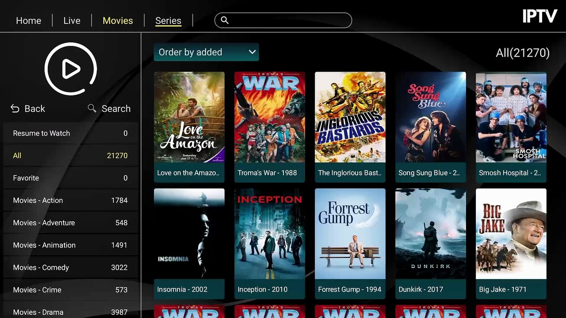Select Movies - Drama category
The image size is (566, 318).
[70, 310]
